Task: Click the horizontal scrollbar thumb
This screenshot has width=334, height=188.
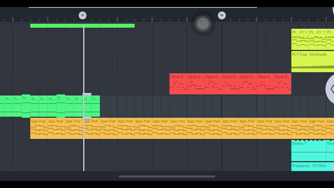Action: (167, 177)
